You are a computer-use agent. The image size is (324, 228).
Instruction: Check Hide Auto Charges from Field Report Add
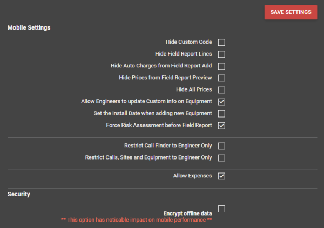pos(221,66)
